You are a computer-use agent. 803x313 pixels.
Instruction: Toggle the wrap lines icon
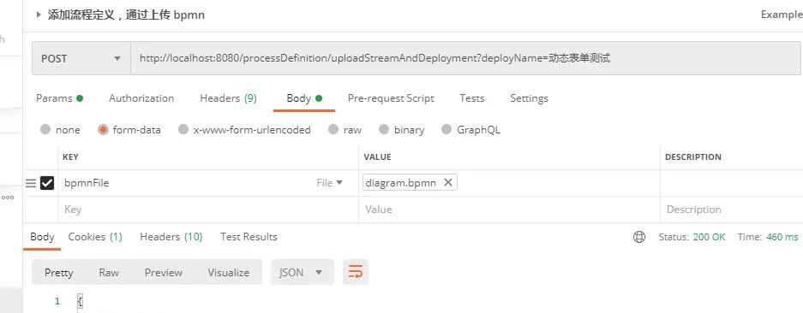(356, 272)
